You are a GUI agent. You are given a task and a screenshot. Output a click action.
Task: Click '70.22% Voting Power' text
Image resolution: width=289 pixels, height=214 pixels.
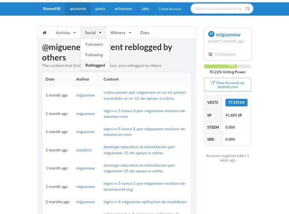click(x=228, y=72)
